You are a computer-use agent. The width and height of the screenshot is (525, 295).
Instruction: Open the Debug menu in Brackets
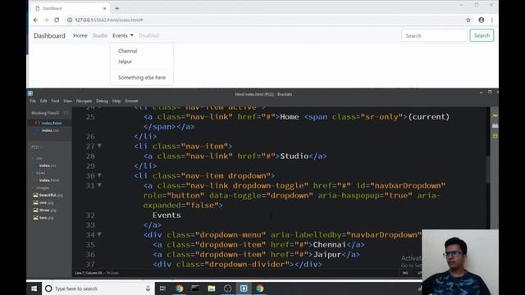tap(102, 101)
